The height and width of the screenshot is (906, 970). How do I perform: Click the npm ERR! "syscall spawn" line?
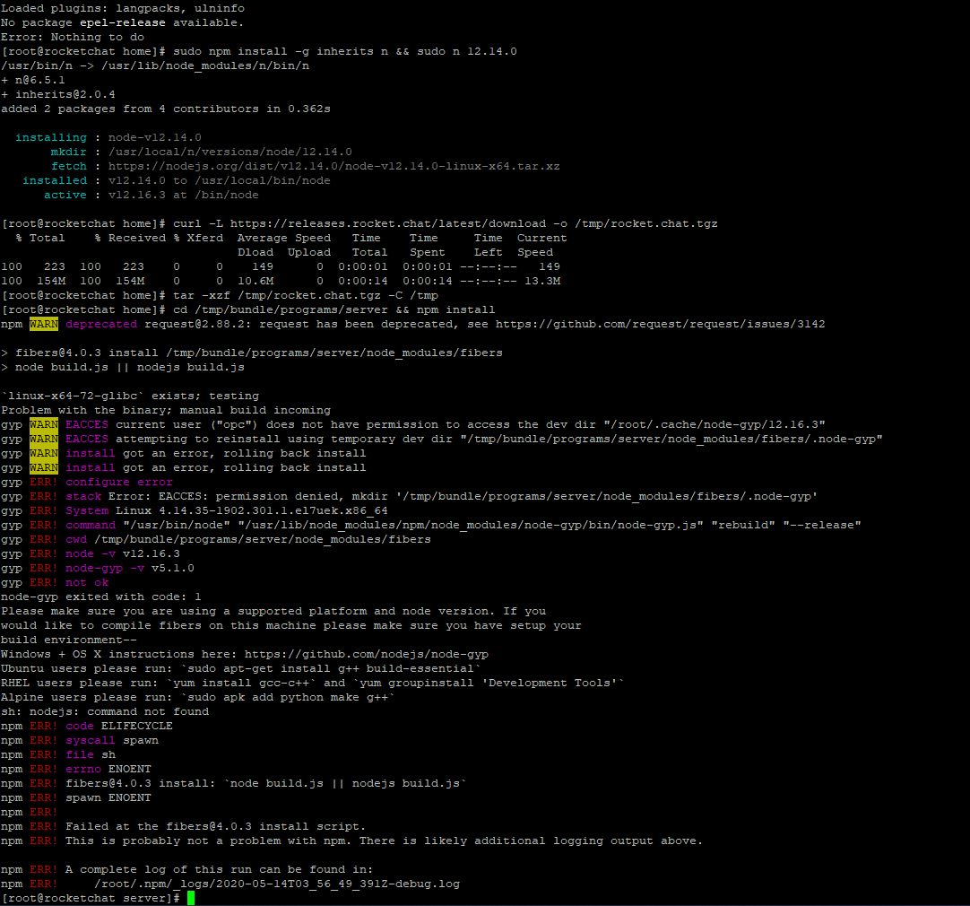coord(80,739)
